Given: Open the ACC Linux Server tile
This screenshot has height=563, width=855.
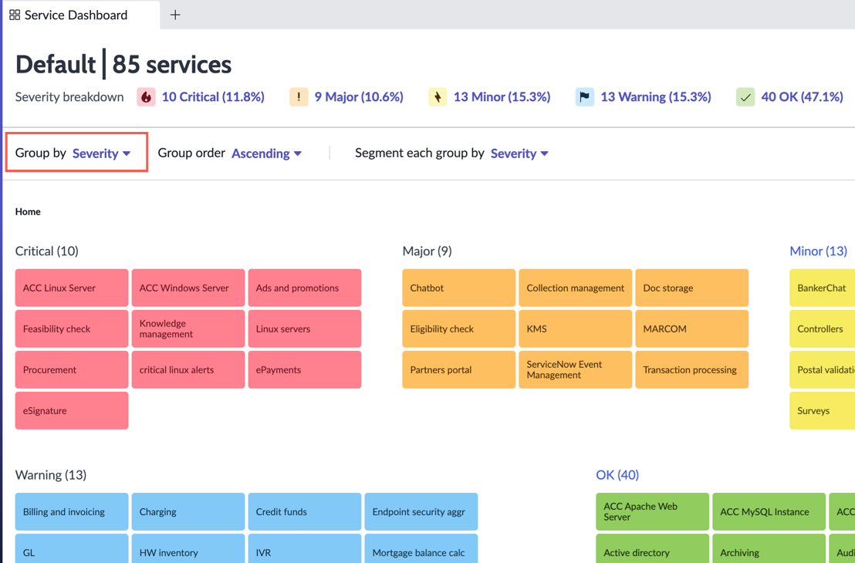Looking at the screenshot, I should [72, 288].
